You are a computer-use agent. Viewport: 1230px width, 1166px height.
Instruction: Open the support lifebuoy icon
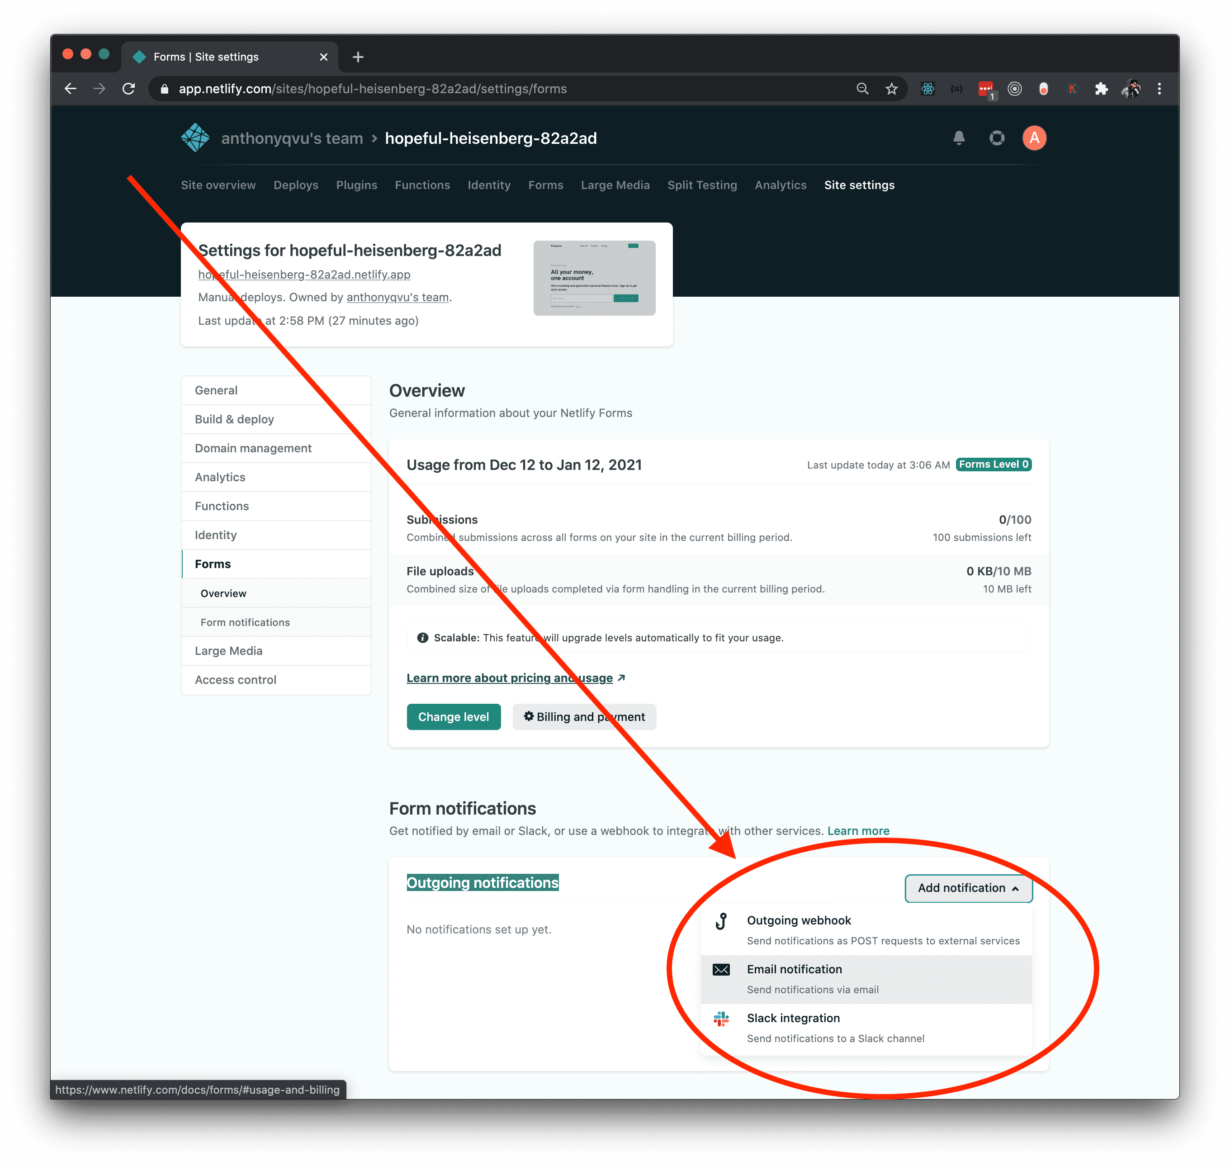click(x=996, y=138)
